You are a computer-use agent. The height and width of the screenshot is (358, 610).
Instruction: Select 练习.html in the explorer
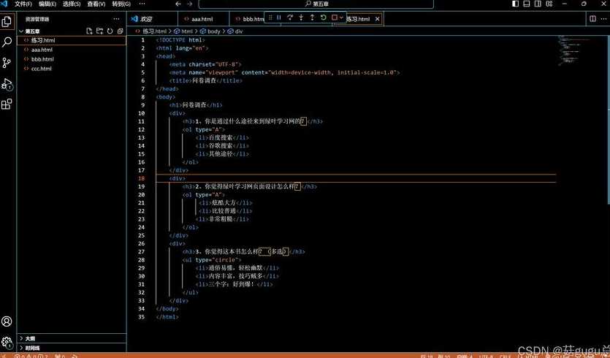click(72, 40)
